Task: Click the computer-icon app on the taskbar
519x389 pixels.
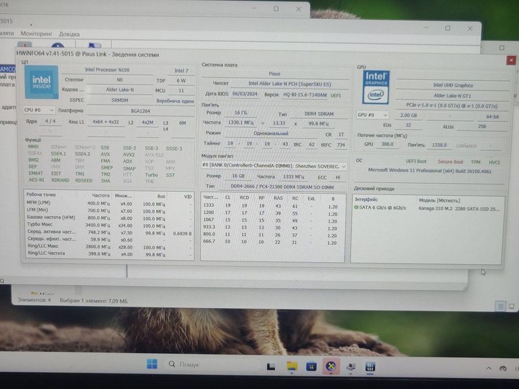Action: tap(351, 367)
